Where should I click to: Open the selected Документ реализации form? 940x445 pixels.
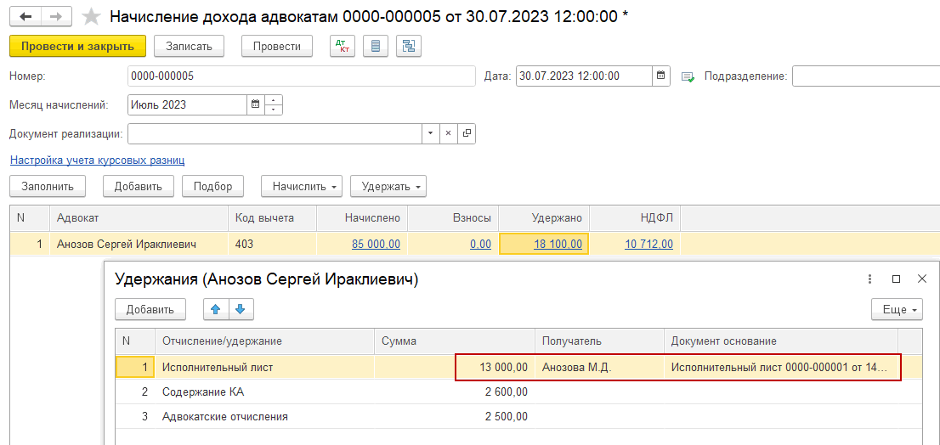point(466,133)
